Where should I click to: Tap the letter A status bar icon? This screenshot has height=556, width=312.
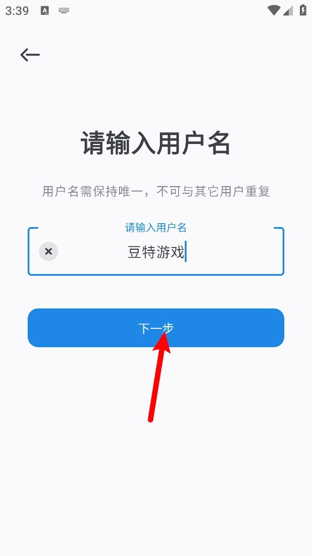(x=45, y=11)
